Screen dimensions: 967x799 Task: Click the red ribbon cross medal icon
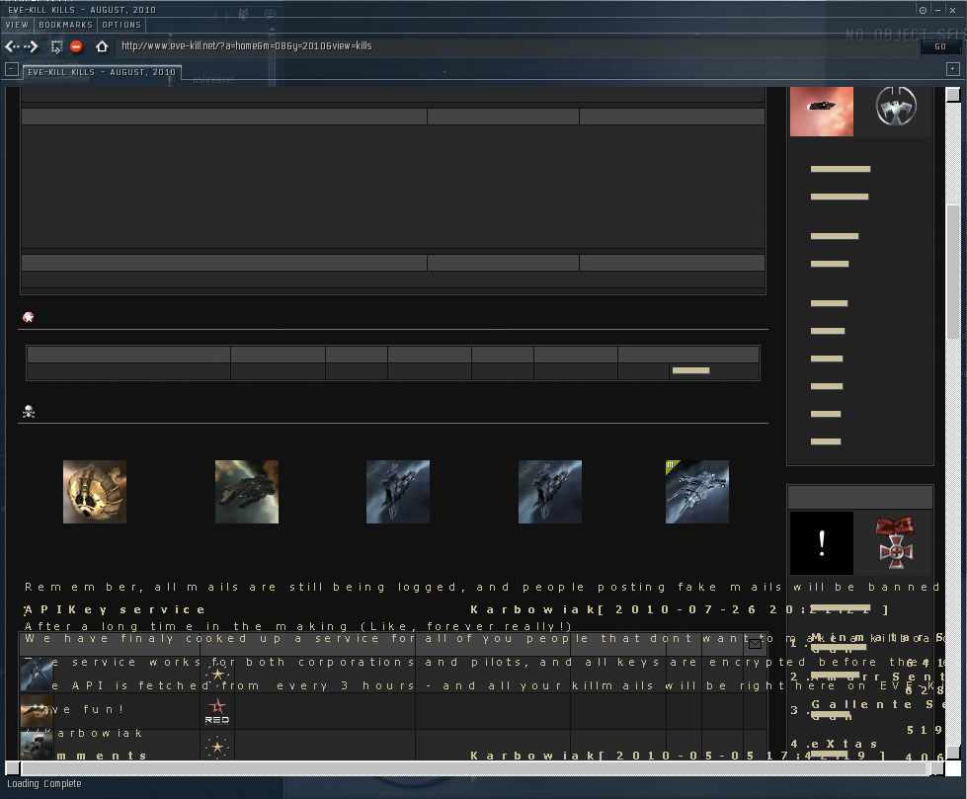896,542
